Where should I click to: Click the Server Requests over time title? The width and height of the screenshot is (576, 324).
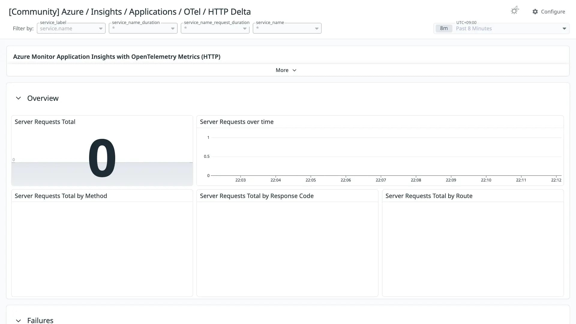237,122
